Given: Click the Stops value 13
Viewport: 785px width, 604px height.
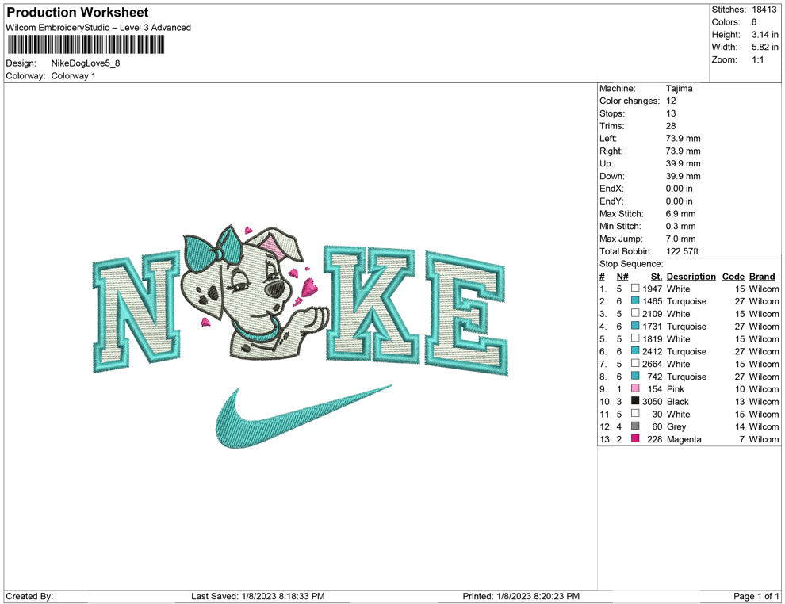Looking at the screenshot, I should click(x=671, y=113).
